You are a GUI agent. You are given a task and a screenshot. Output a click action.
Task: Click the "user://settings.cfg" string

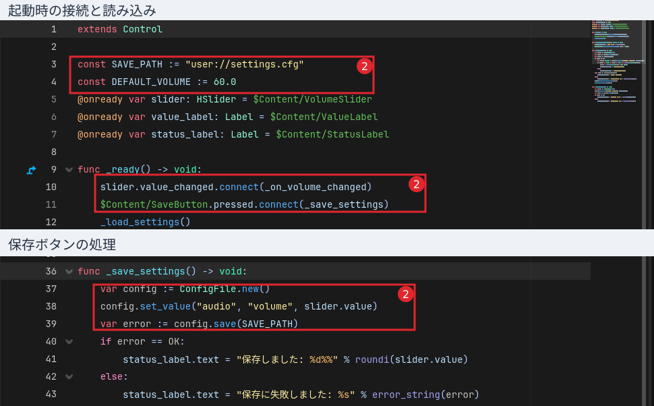(x=245, y=64)
